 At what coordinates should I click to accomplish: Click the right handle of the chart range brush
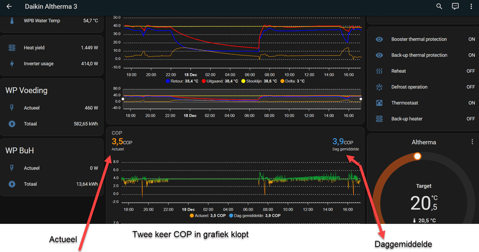(361, 99)
